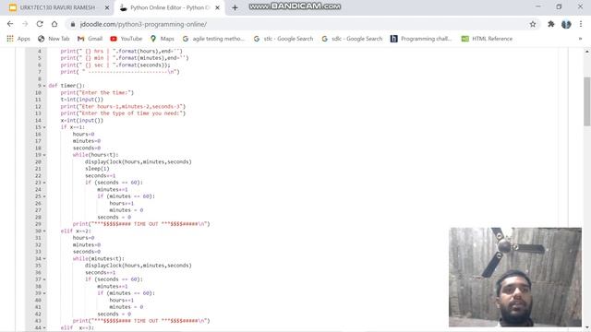Collapse the fold arrow at line 25
Image resolution: width=591 pixels, height=332 pixels.
[44, 196]
